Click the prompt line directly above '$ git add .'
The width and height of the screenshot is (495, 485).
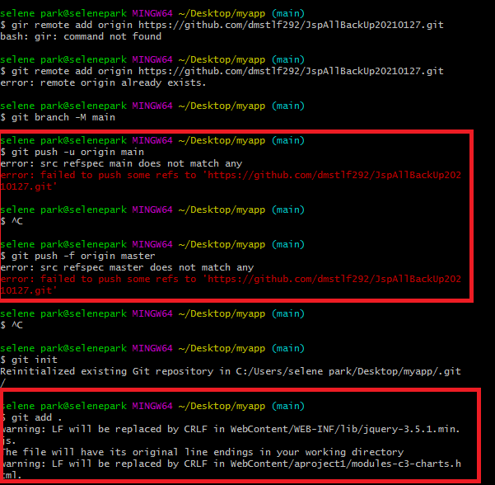tap(153, 406)
